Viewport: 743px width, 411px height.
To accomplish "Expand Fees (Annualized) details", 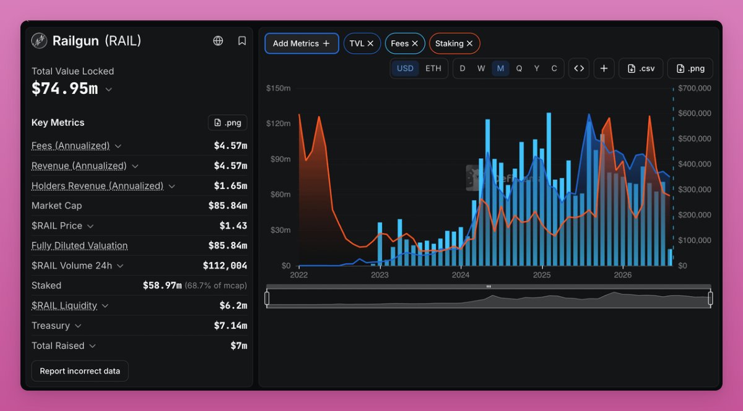I will click(x=118, y=146).
